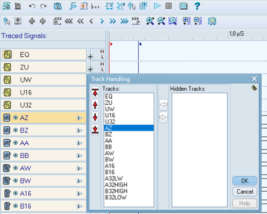Cancel the Track Handling dialog
Screen dimensions: 267x214
tap(245, 192)
